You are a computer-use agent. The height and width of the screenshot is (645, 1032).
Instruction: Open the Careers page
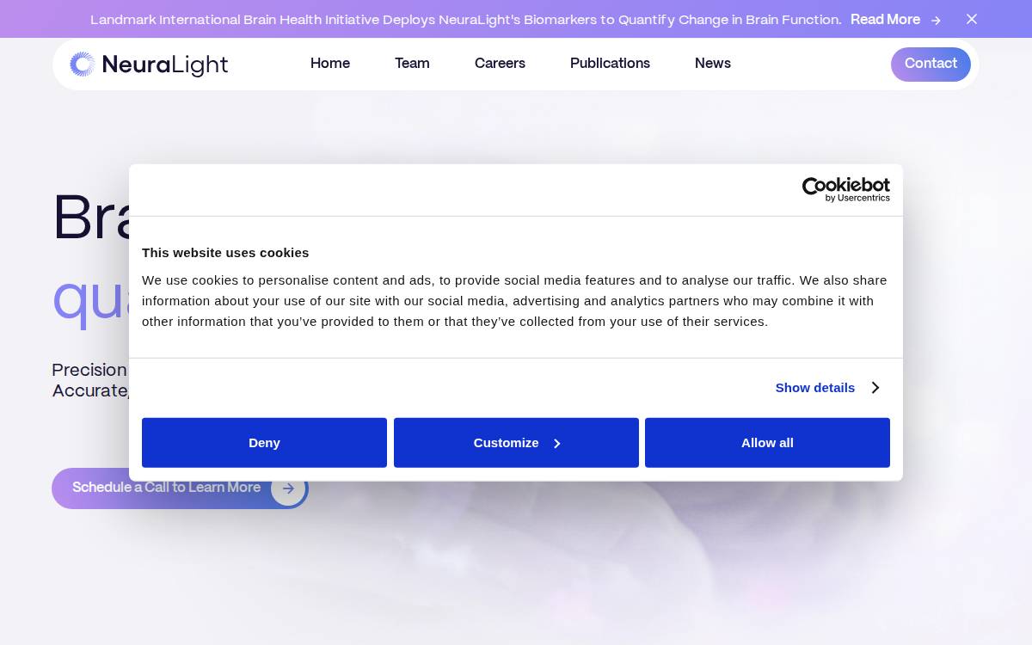tap(500, 64)
